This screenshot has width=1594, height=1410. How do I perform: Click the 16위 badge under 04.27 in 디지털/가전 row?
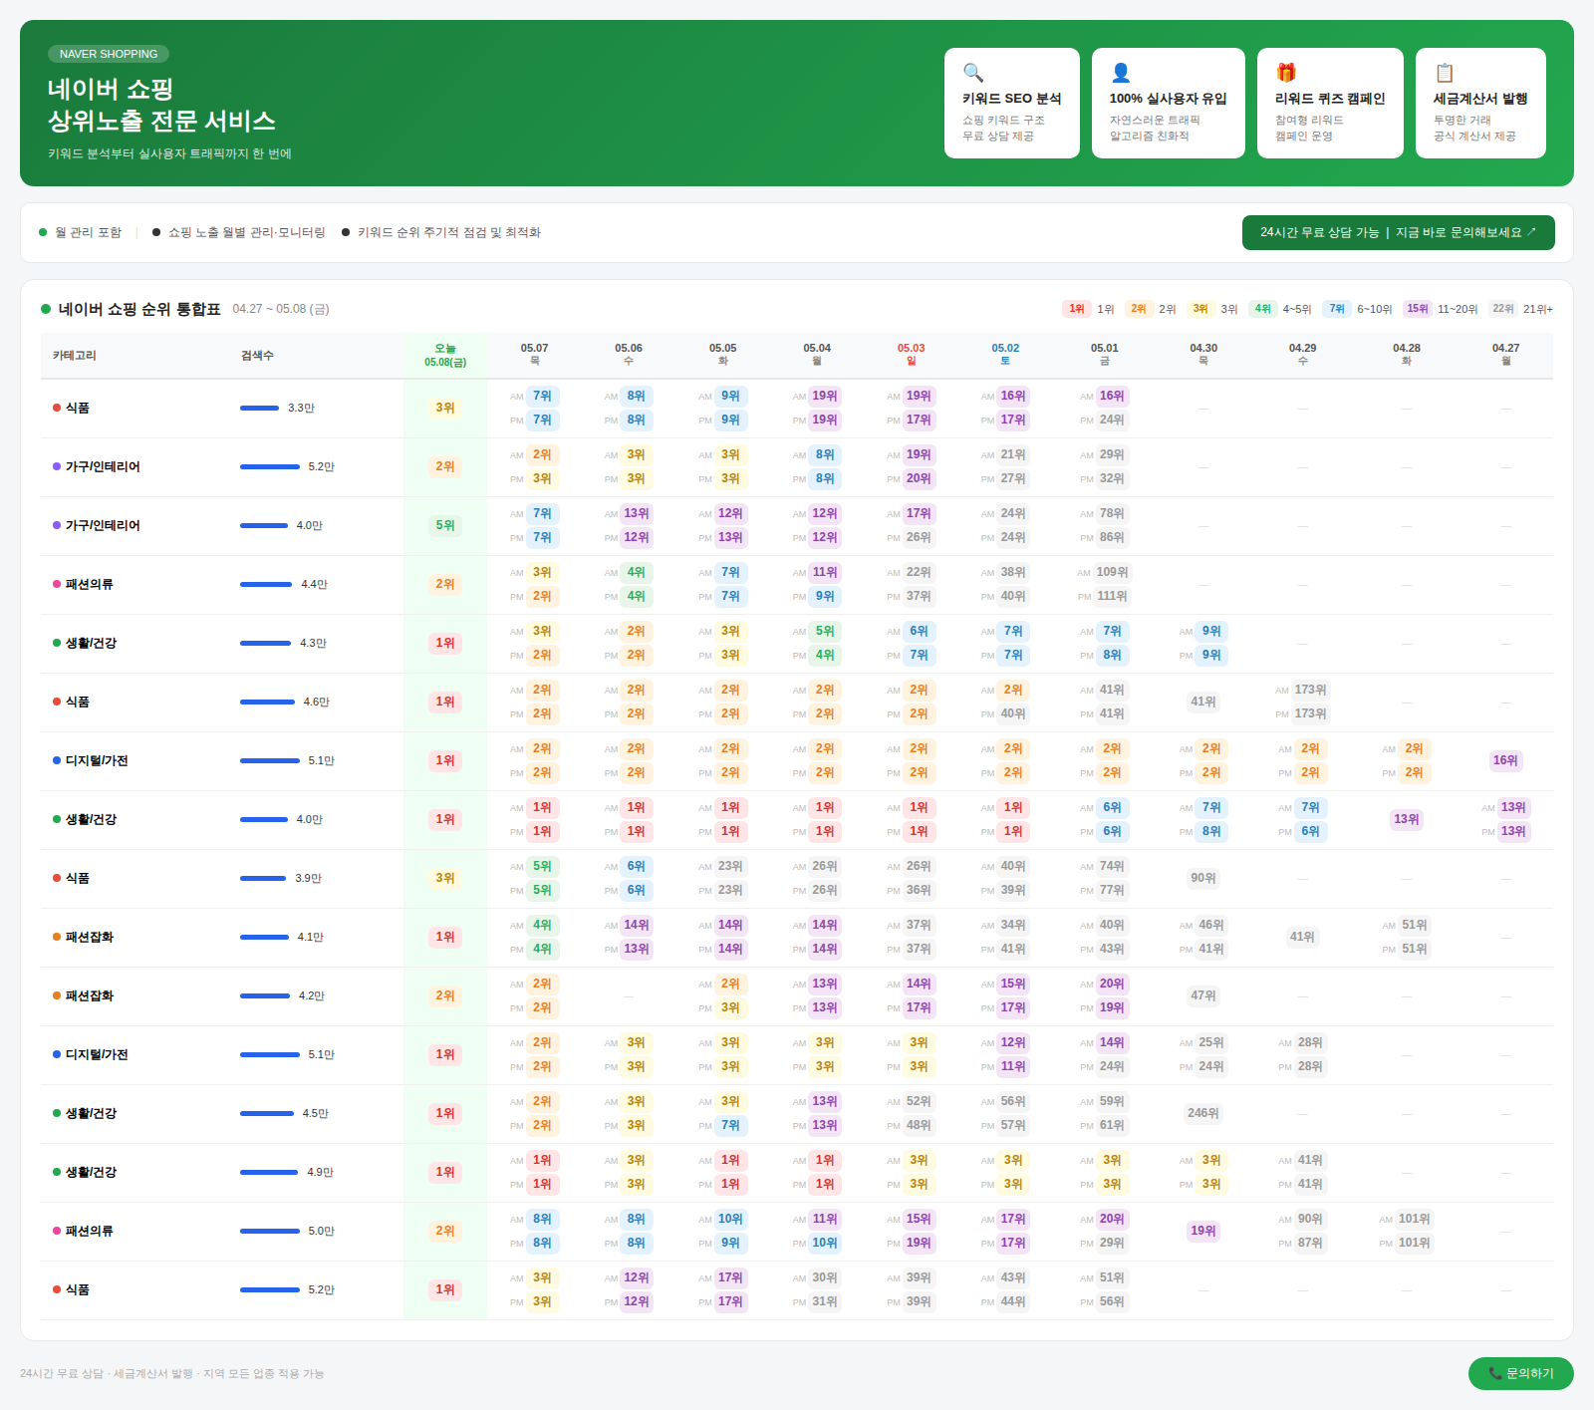coord(1505,760)
